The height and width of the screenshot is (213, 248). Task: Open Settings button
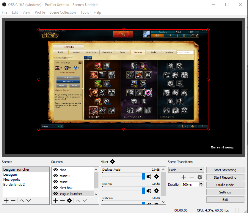(x=225, y=192)
